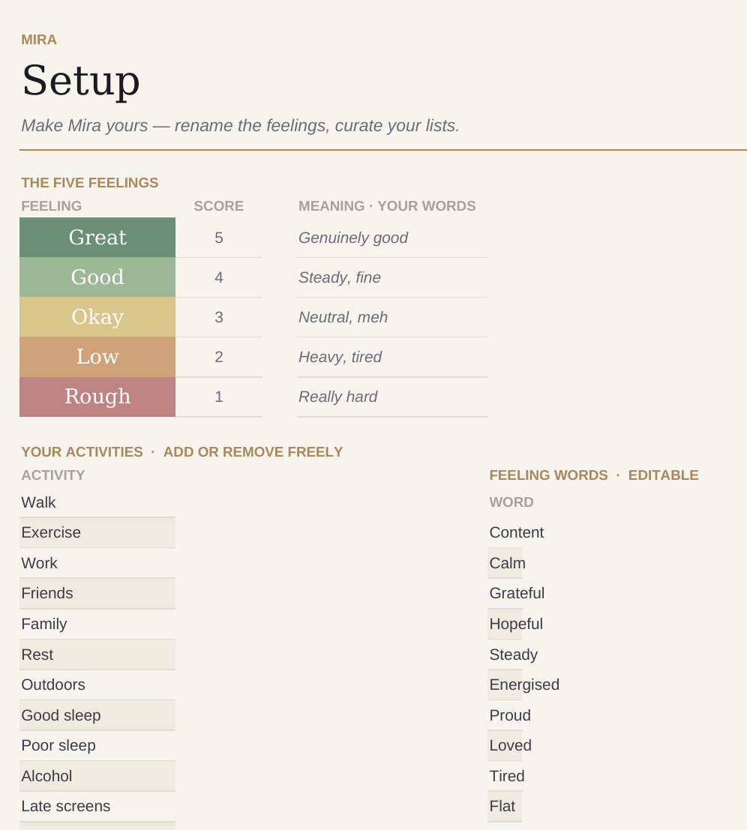Select the Great feeling color cell
Screen dimensions: 747x830
click(97, 238)
